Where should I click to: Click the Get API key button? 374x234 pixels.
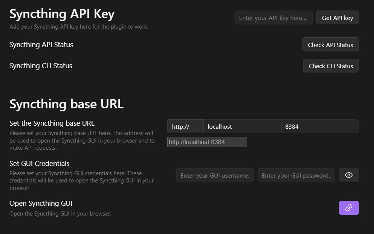click(337, 18)
